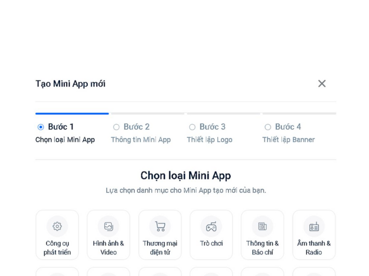Jump to the Thiết lập Banner step
The width and height of the screenshot is (369, 276).
[288, 139]
